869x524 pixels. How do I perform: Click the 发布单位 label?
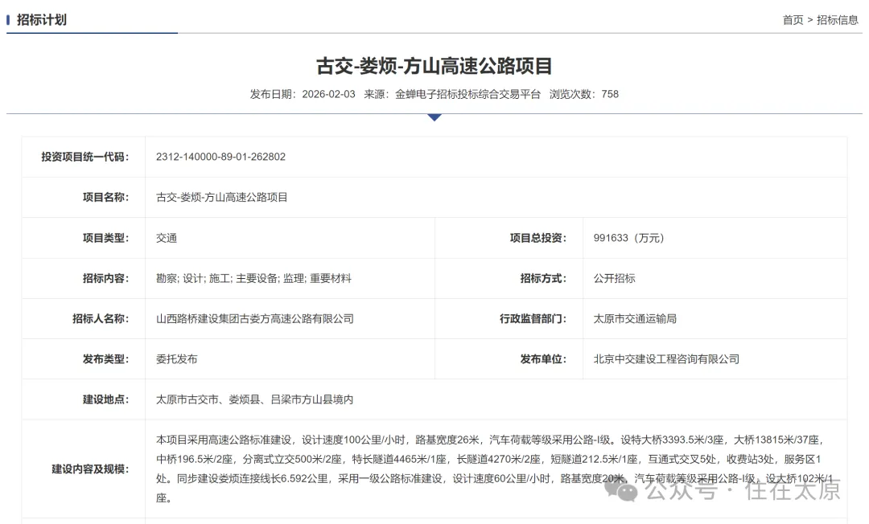[543, 359]
